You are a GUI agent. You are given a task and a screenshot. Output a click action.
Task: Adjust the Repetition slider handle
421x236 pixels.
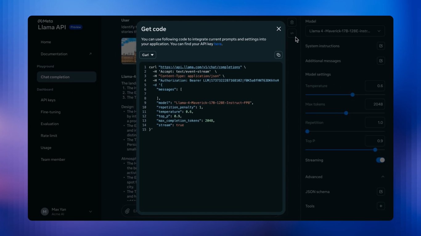pos(307,132)
